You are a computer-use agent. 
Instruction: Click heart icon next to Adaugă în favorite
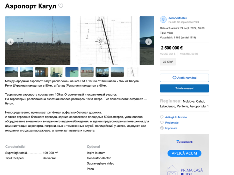coord(162,117)
